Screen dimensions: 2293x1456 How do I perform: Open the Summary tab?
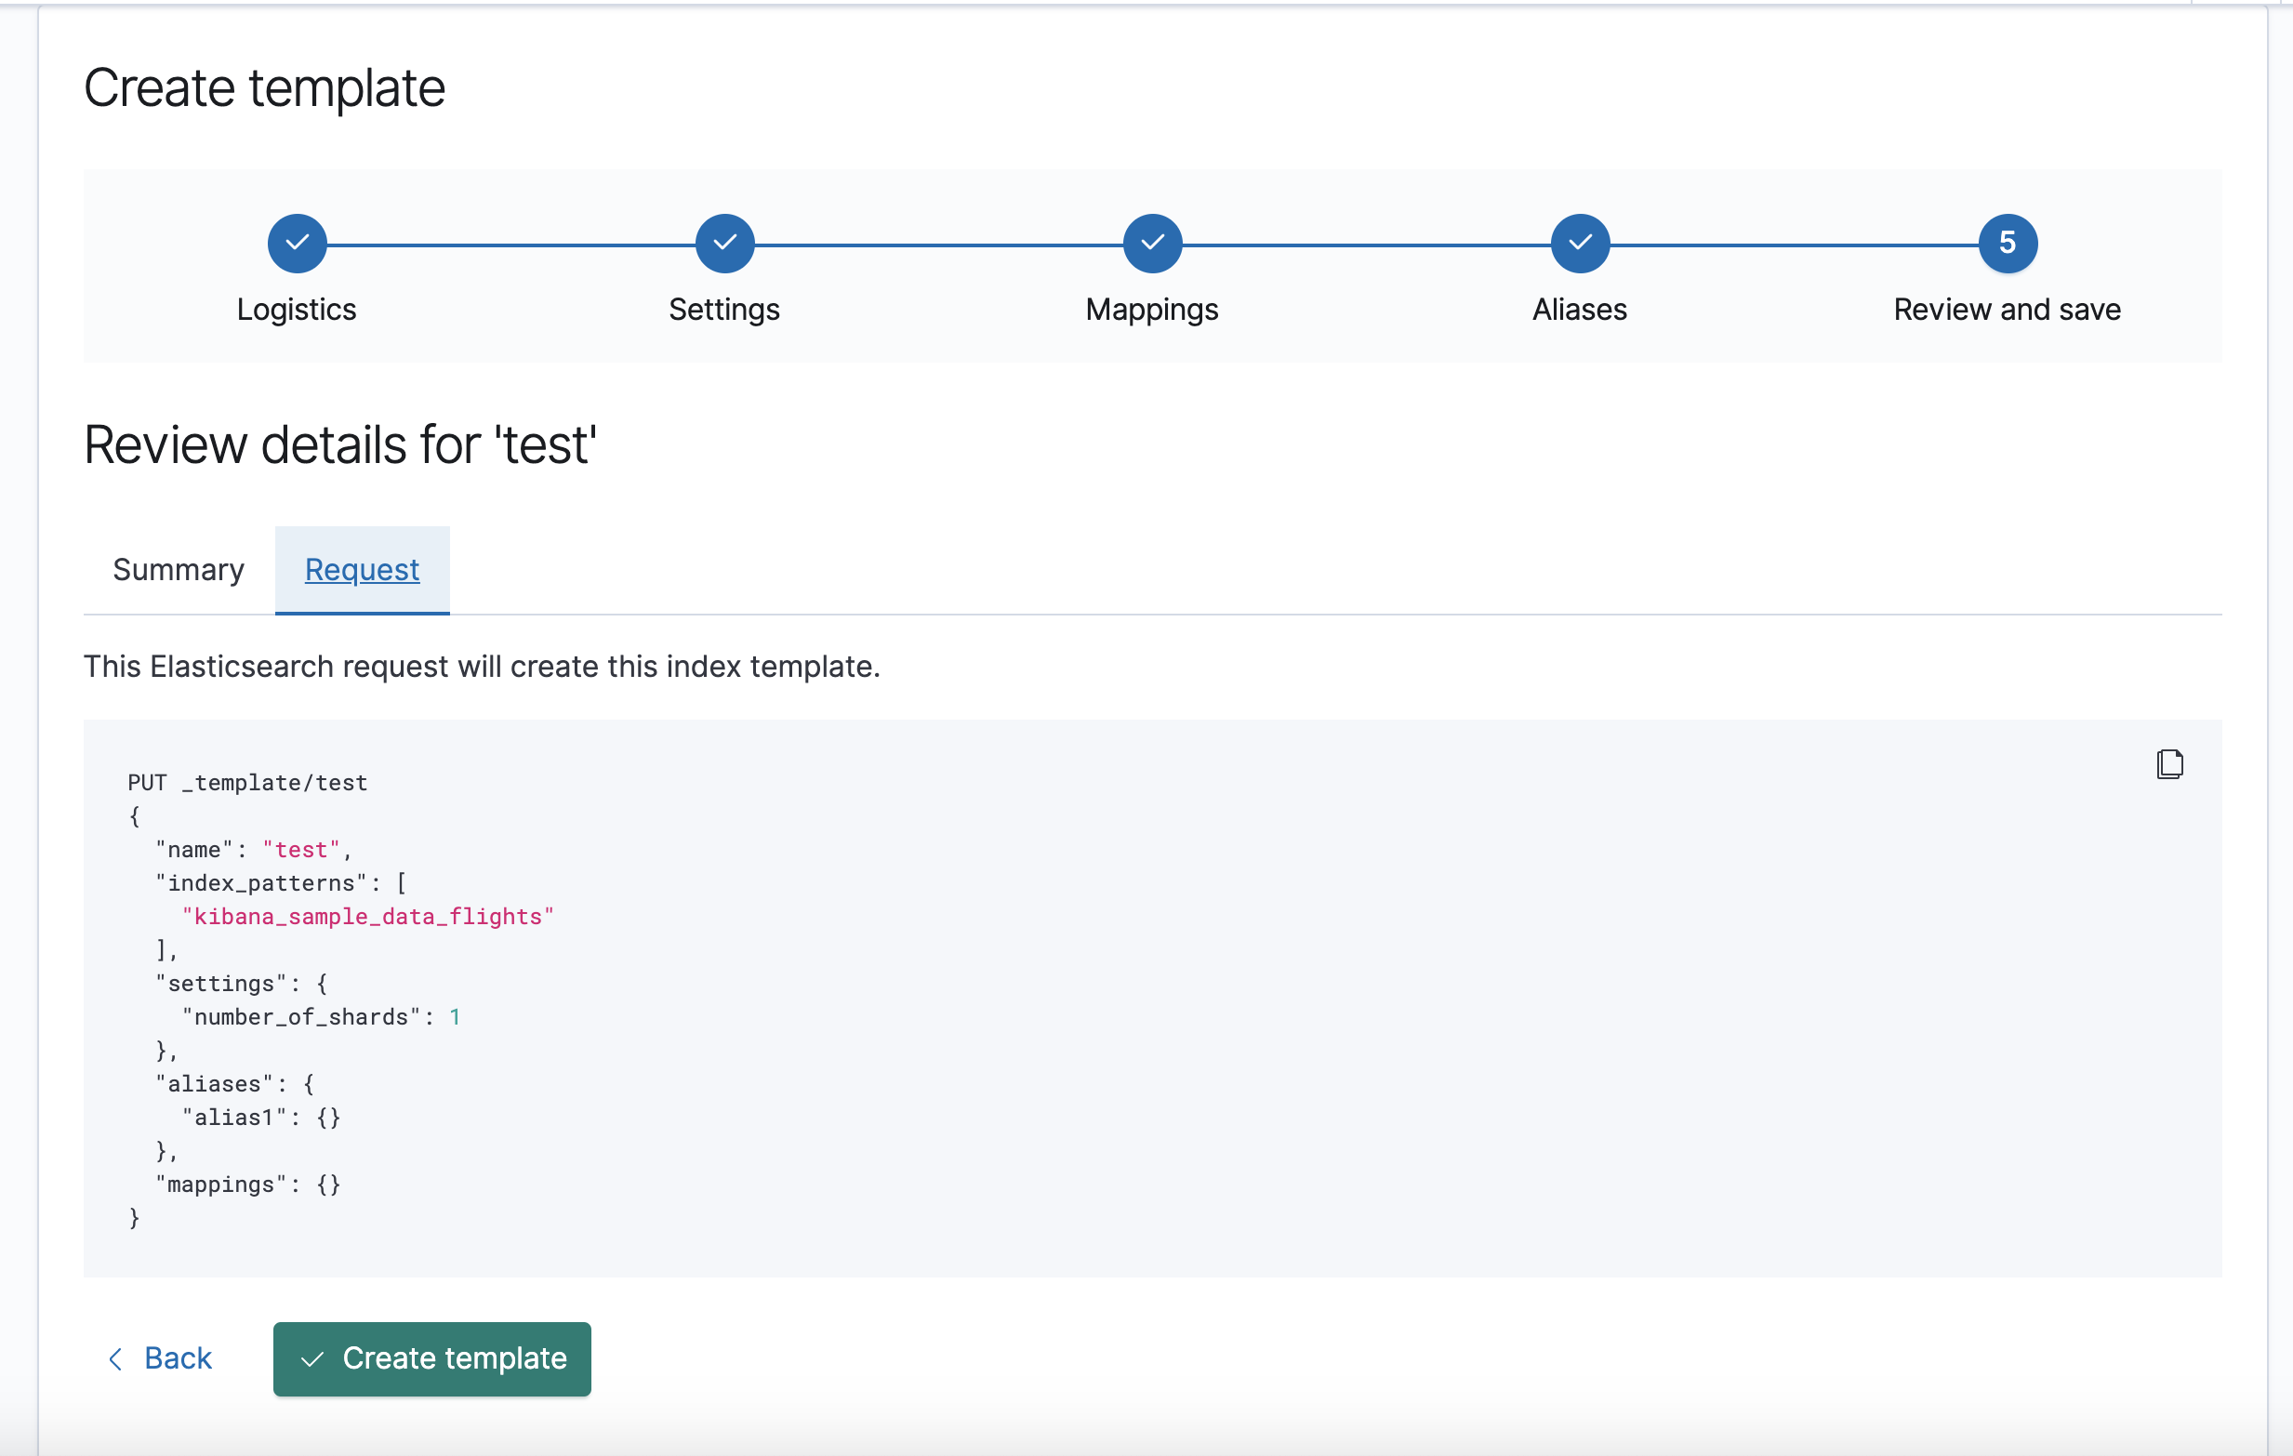tap(179, 569)
